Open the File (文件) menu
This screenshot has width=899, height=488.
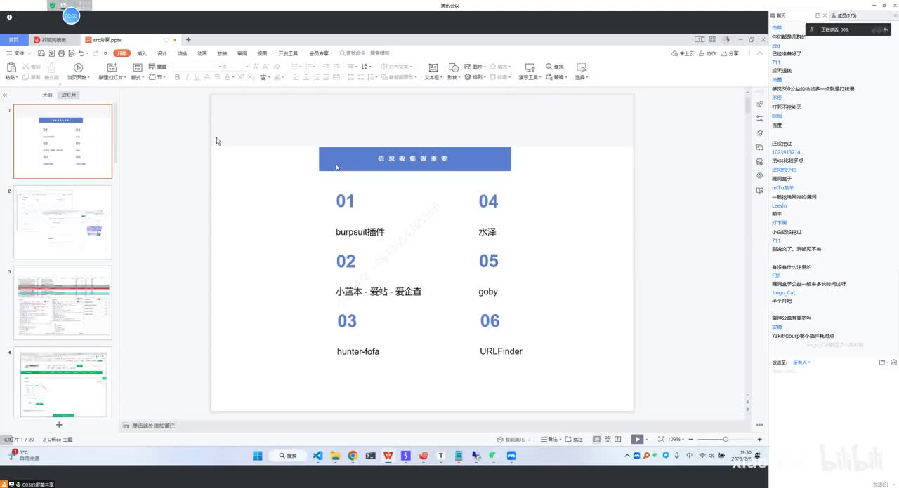pyautogui.click(x=19, y=53)
